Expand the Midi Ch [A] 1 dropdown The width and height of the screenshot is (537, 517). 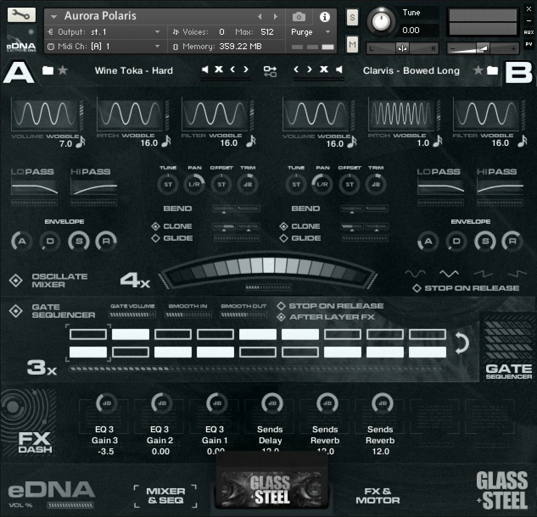(157, 47)
